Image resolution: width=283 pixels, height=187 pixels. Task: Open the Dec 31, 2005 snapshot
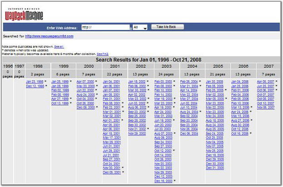(x=214, y=168)
